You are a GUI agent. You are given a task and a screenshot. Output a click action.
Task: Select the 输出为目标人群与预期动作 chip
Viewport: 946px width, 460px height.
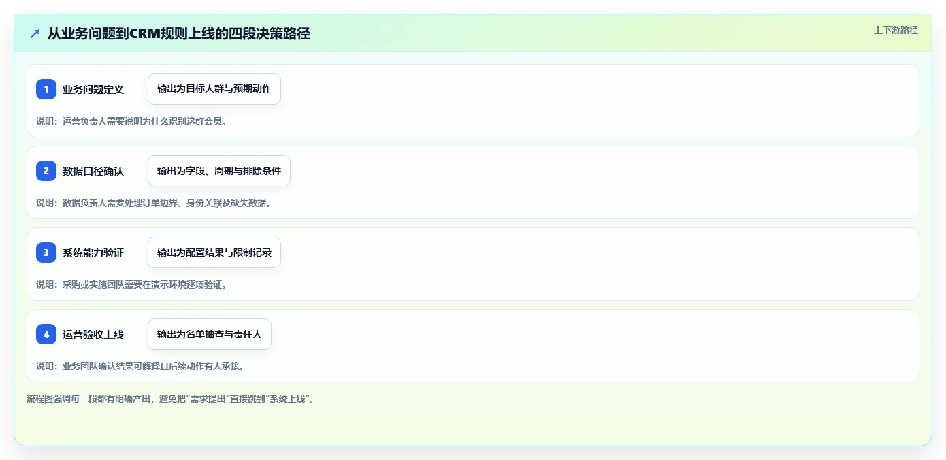(x=214, y=89)
